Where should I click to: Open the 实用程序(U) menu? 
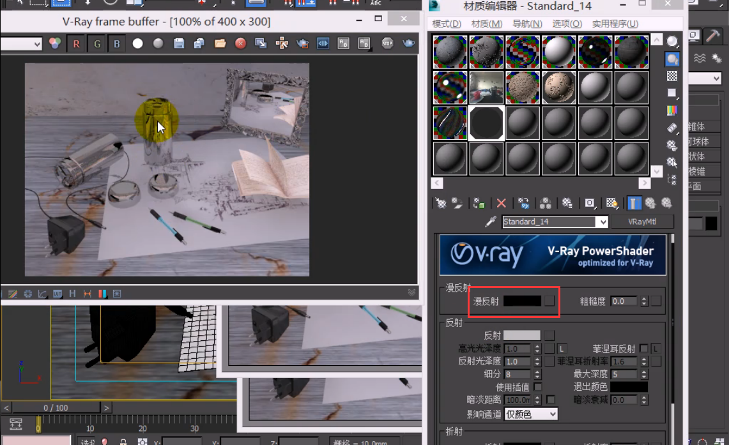point(615,24)
